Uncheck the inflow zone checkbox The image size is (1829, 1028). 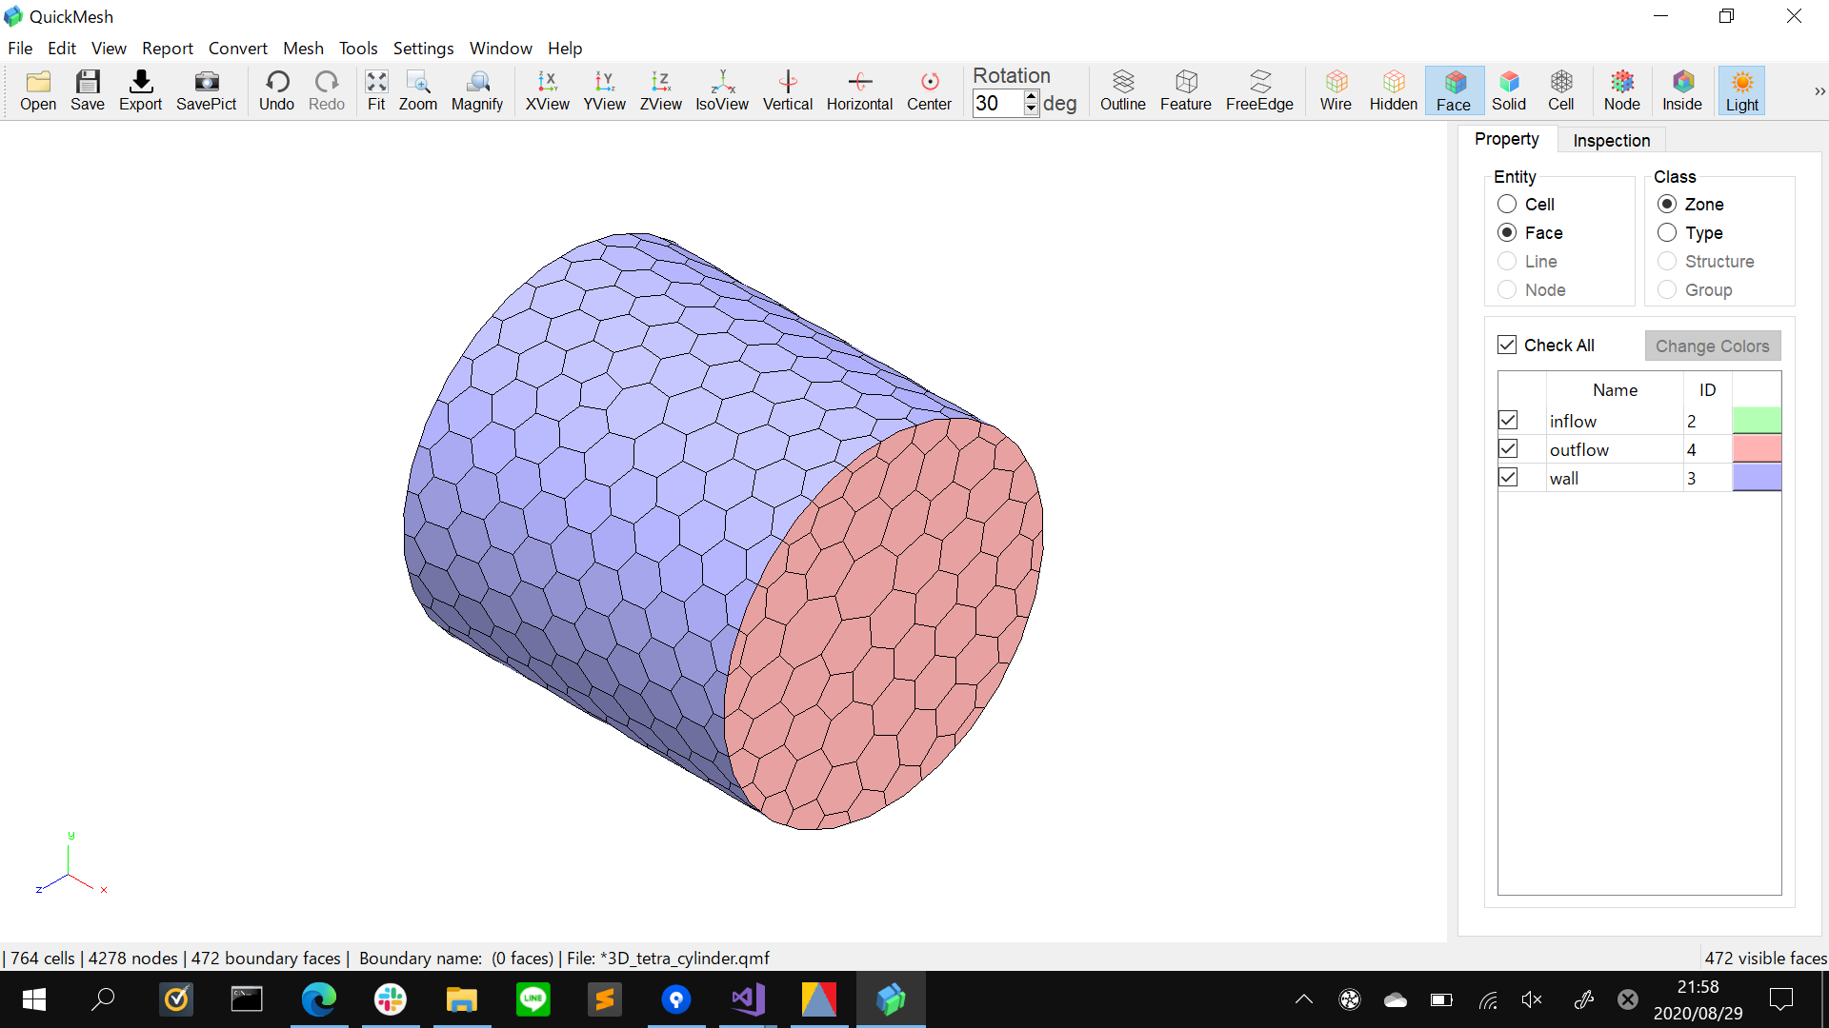(x=1508, y=420)
